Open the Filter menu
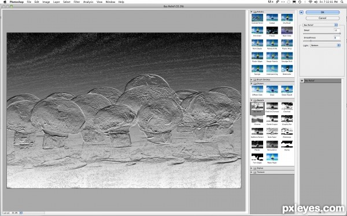Image resolution: width=347 pixels, height=216 pixels. [x=76, y=2]
